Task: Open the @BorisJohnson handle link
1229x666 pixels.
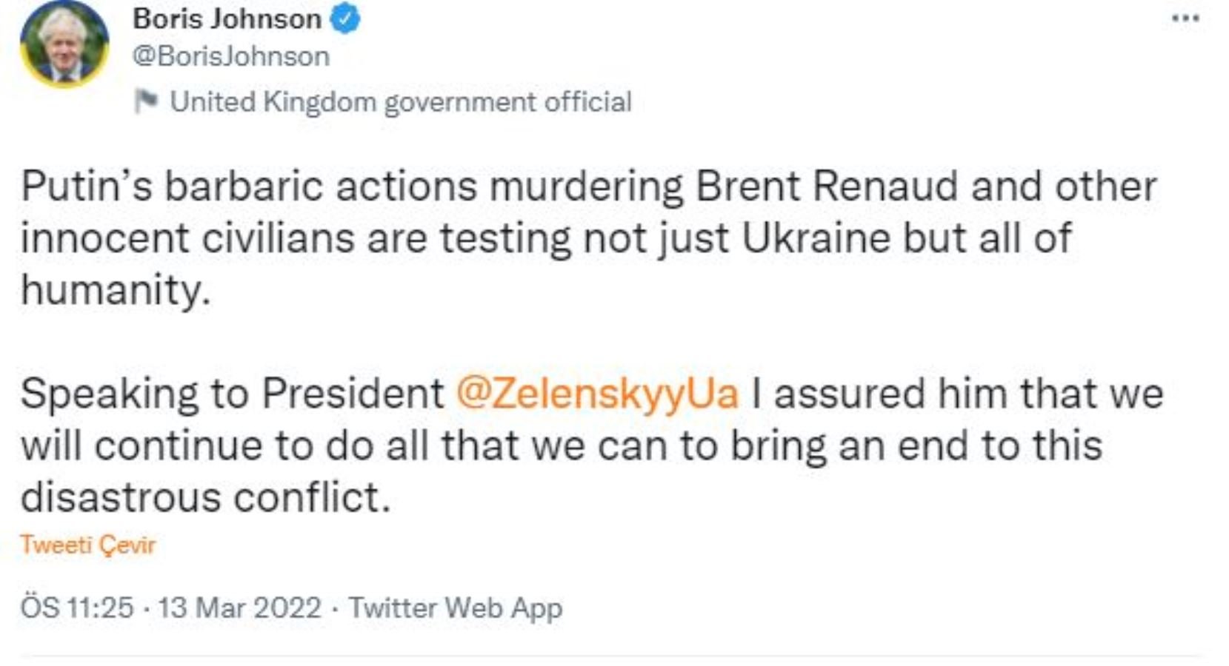Action: click(231, 57)
